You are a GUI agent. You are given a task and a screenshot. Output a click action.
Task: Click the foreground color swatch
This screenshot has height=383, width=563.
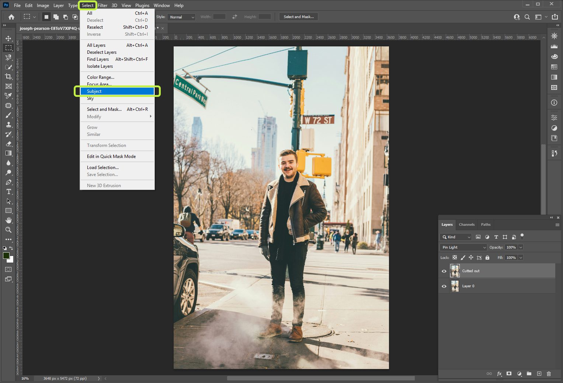[6, 256]
